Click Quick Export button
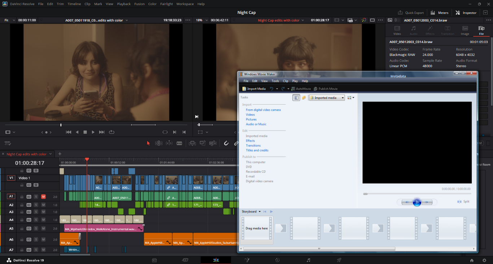 pyautogui.click(x=411, y=13)
